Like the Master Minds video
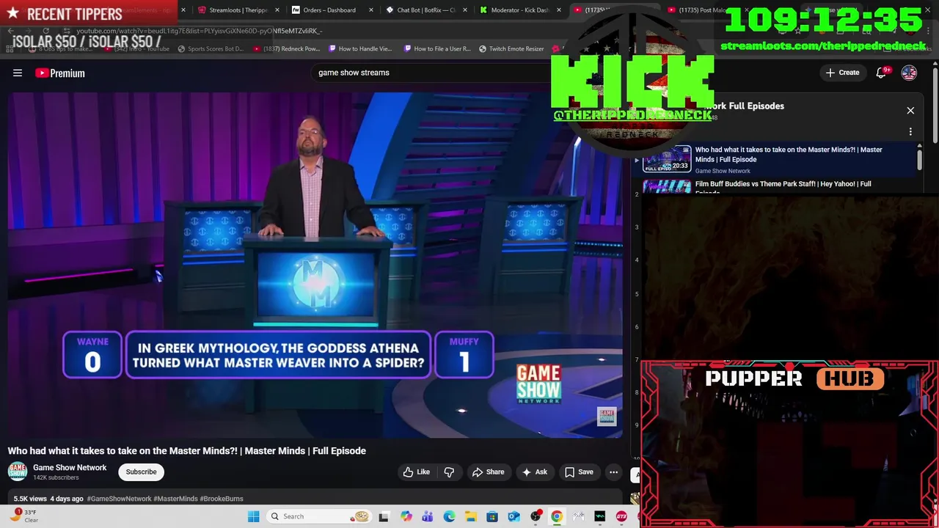The image size is (939, 528). [x=417, y=472]
